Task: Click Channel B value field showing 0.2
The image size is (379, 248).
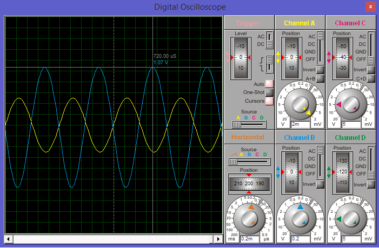Action: tap(301, 239)
